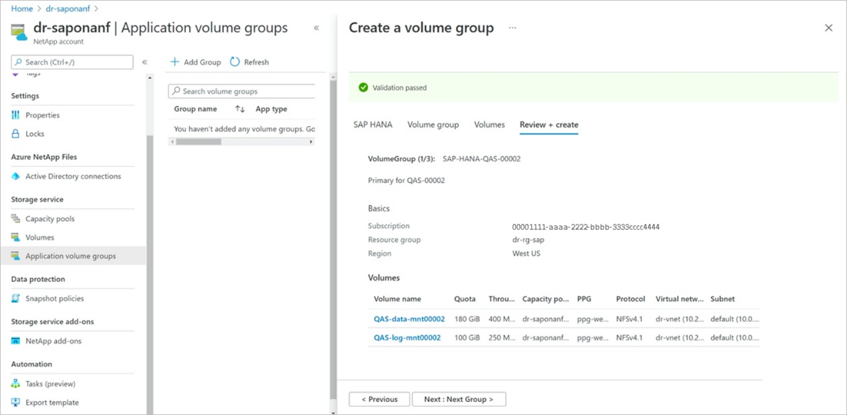Click the subscription ID value

tap(586, 227)
